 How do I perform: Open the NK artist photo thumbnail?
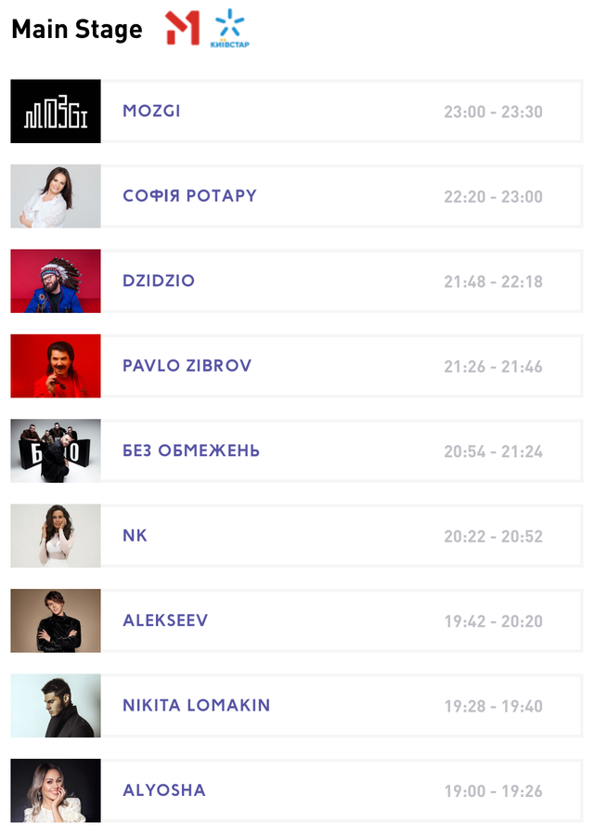[56, 536]
